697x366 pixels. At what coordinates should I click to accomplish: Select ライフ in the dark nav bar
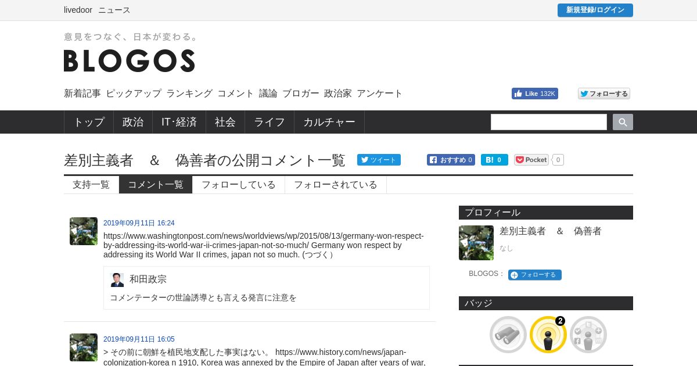270,122
